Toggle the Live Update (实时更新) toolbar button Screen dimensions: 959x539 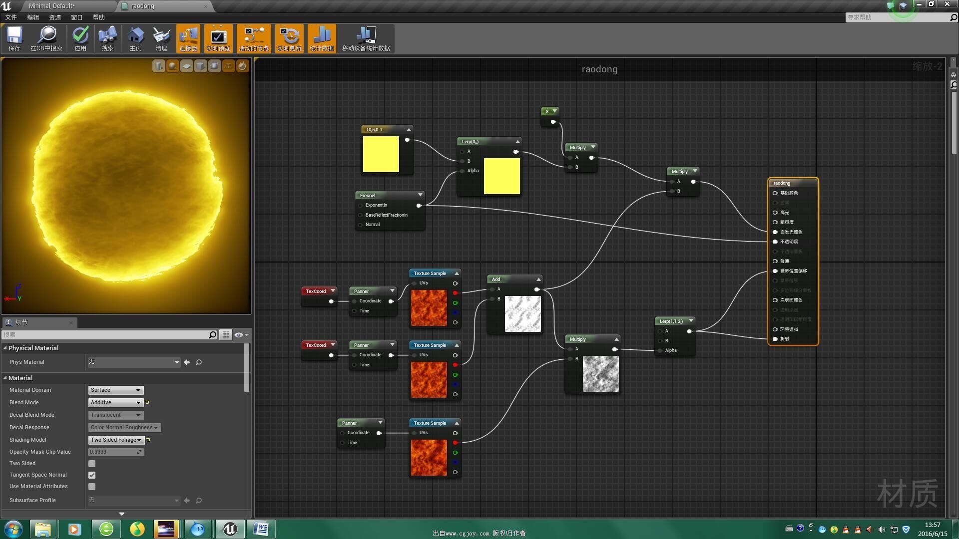[289, 38]
